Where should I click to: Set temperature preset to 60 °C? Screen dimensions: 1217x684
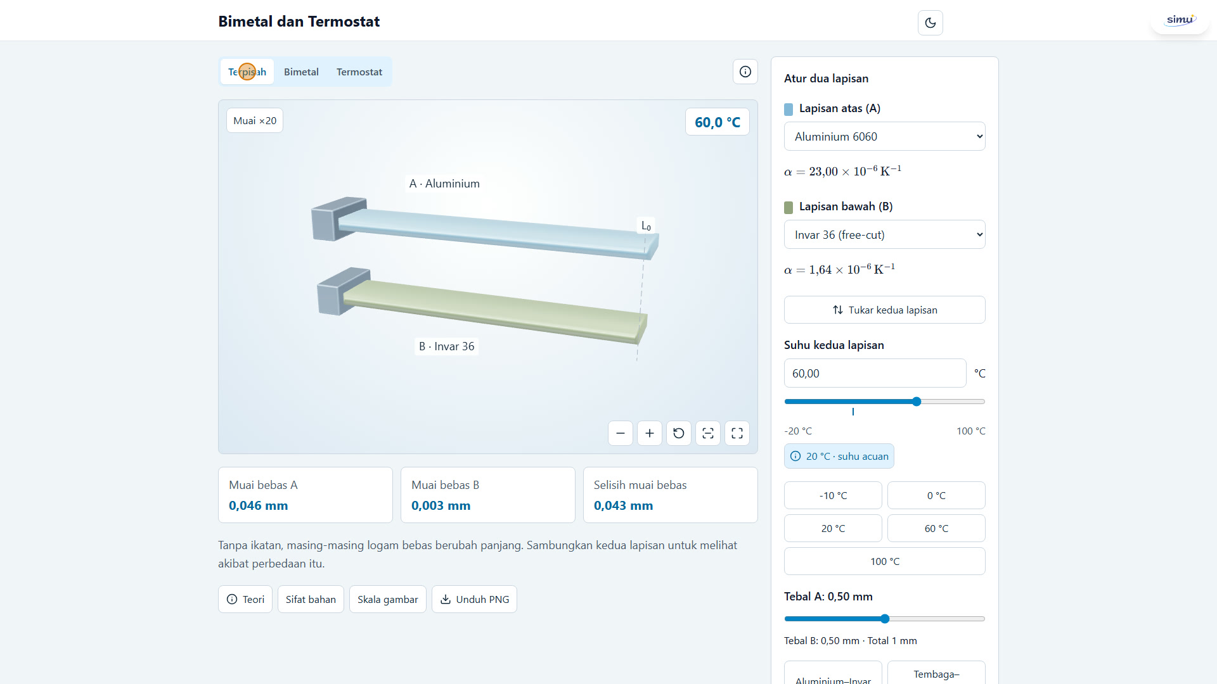[936, 528]
